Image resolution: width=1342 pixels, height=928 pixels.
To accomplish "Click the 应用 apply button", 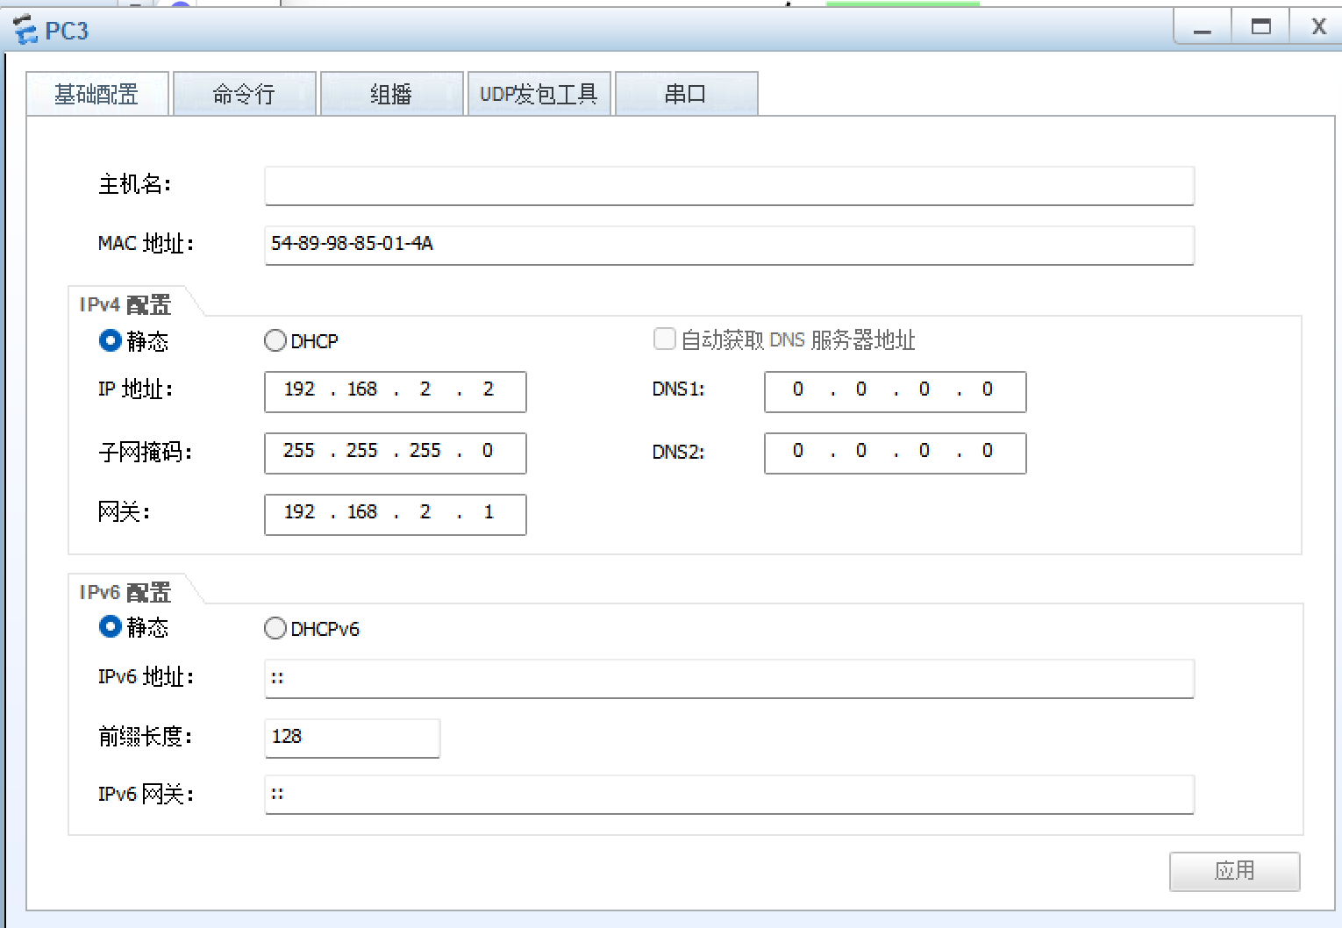I will click(1234, 871).
